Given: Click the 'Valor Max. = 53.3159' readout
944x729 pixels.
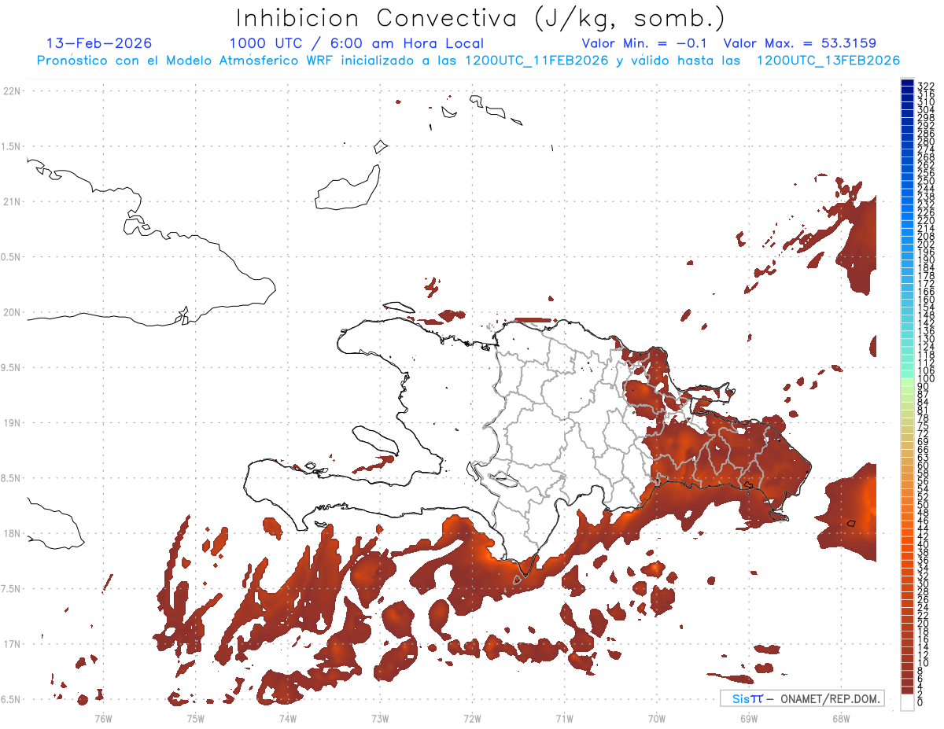Looking at the screenshot, I should (x=799, y=43).
